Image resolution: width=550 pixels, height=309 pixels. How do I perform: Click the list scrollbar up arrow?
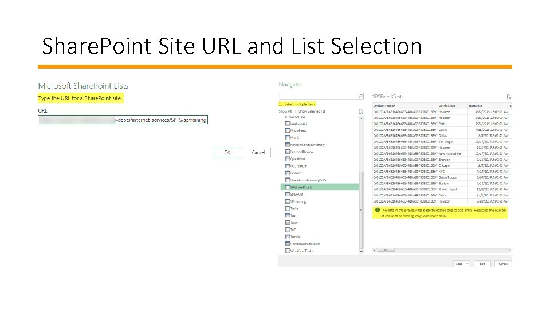pyautogui.click(x=362, y=119)
